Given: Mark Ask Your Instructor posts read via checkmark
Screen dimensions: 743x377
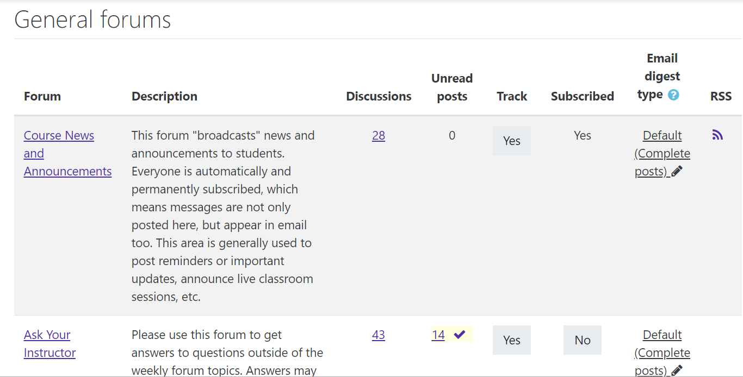Looking at the screenshot, I should (x=460, y=335).
